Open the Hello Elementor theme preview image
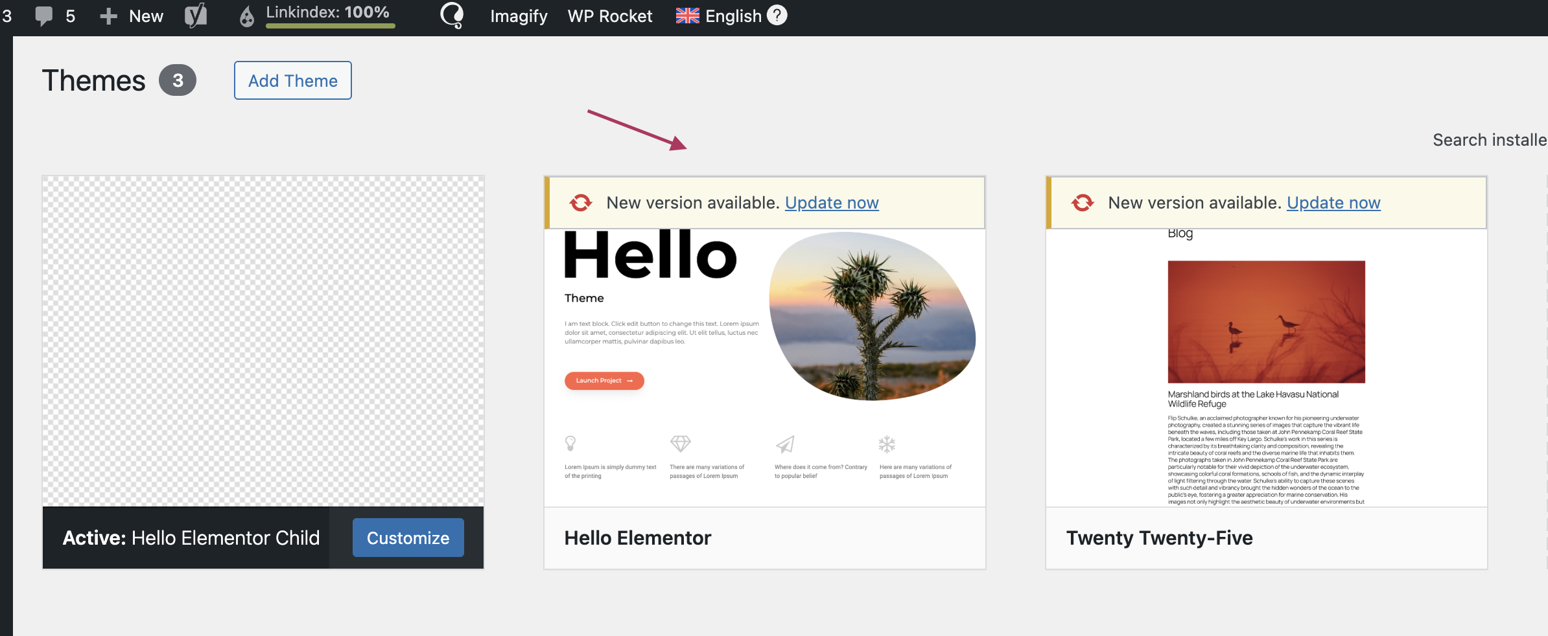The image size is (1548, 636). pos(765,367)
